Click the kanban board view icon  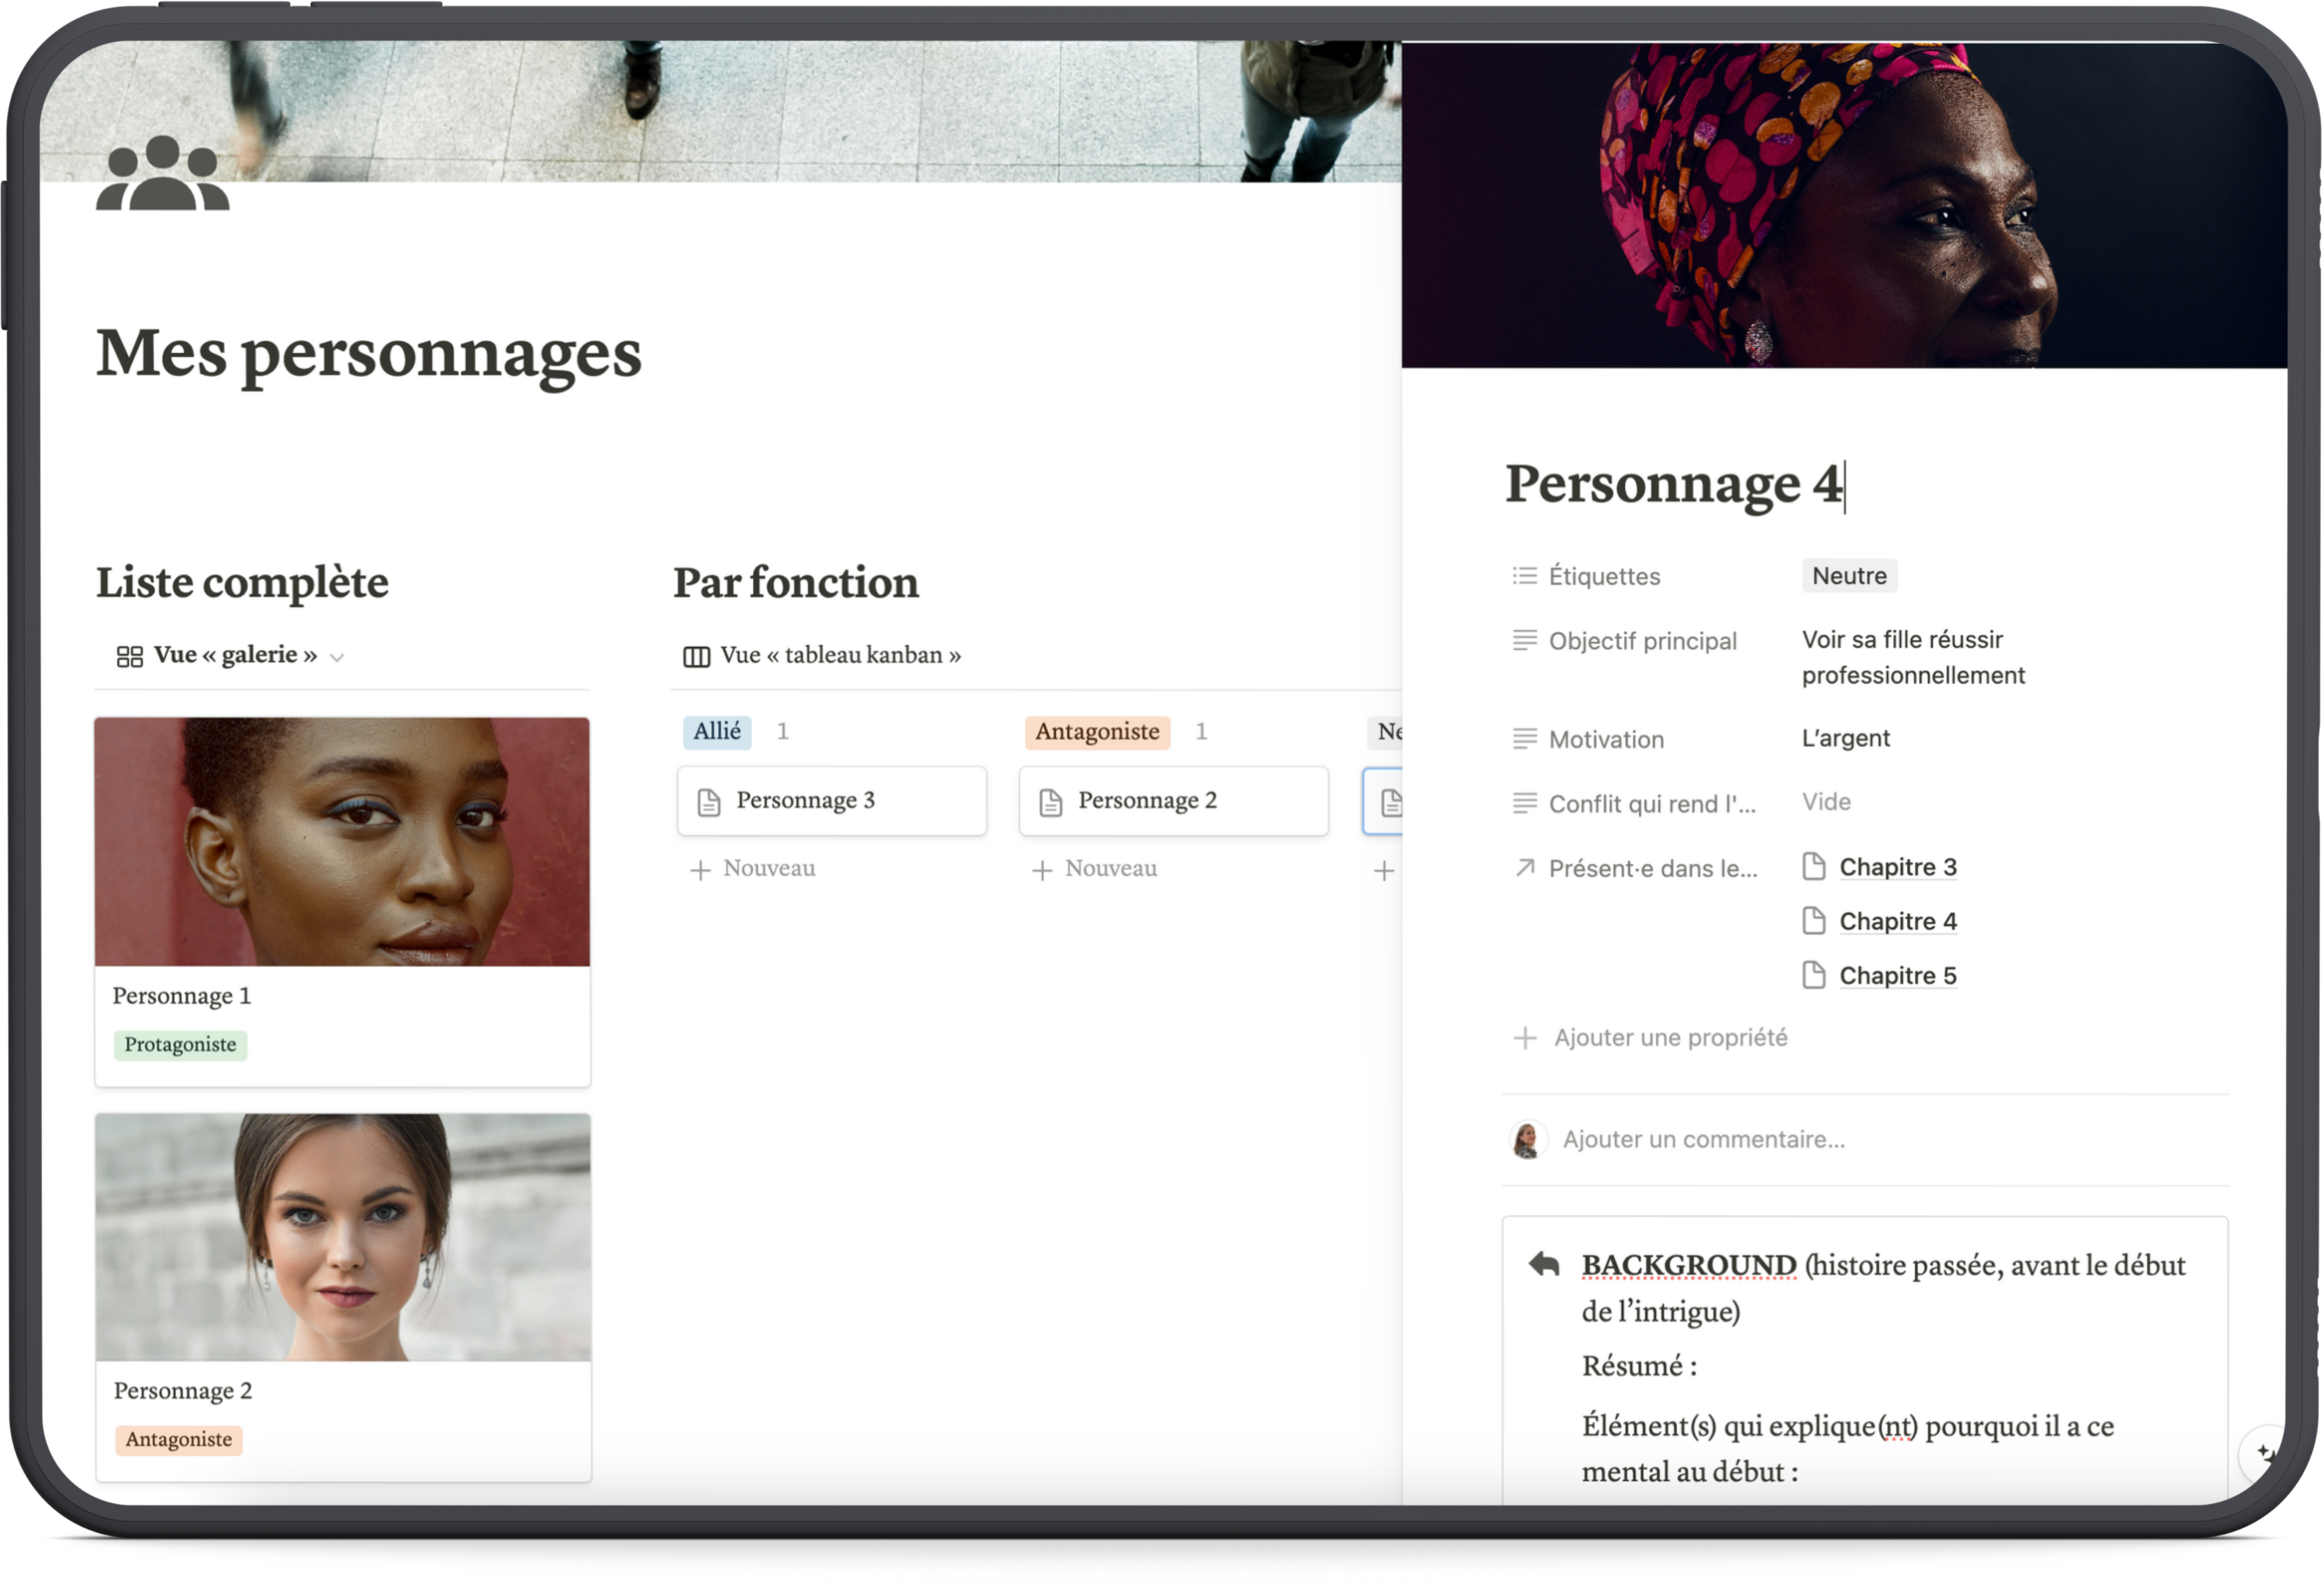(696, 656)
